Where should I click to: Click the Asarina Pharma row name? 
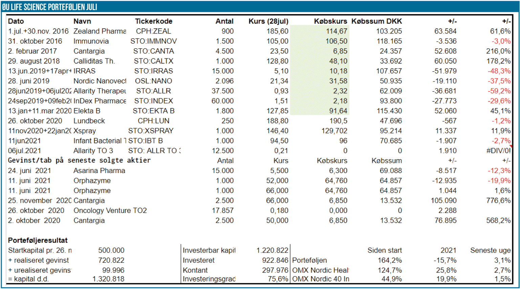[x=99, y=171]
